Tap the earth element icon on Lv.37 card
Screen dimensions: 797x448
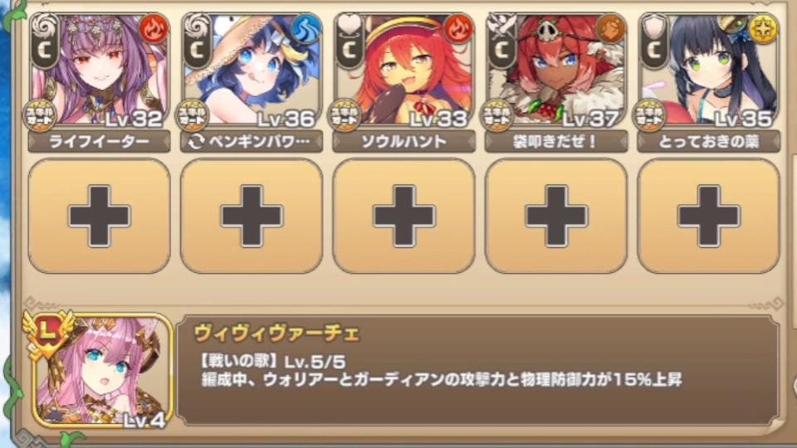pos(610,29)
